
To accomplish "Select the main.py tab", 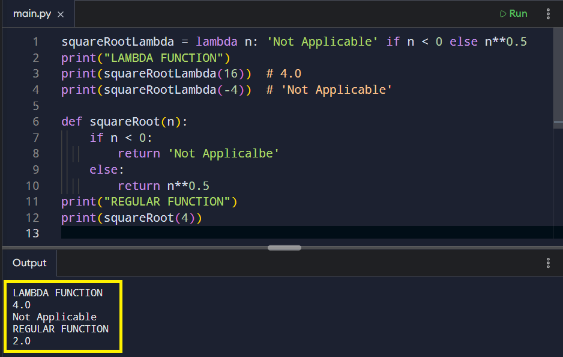I will click(32, 13).
